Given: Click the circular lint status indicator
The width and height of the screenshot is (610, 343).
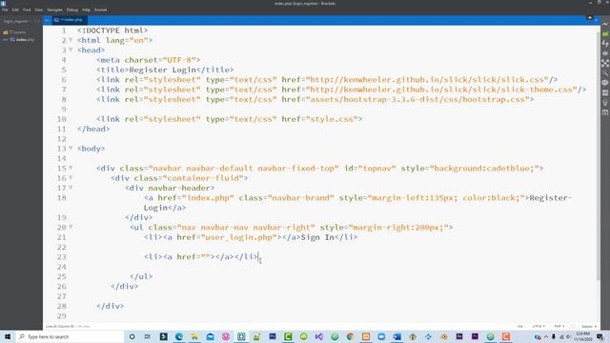Looking at the screenshot, I should click(x=573, y=326).
